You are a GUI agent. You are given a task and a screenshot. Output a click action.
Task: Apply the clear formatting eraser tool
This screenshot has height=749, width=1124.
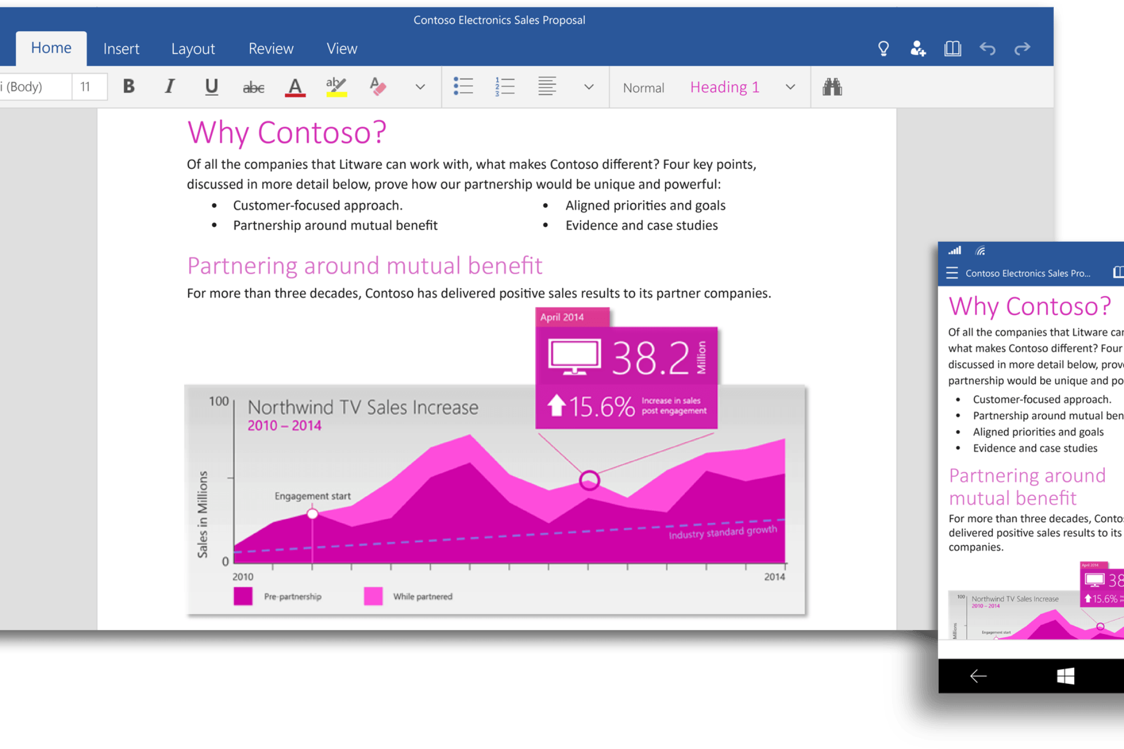point(378,87)
